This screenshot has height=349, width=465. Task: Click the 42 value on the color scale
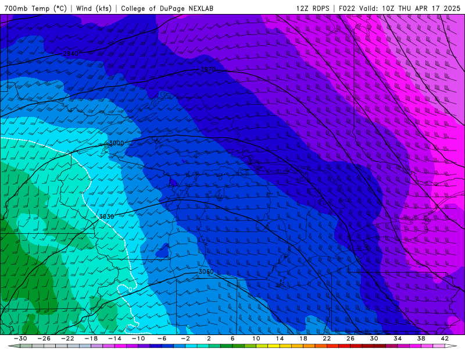point(445,339)
